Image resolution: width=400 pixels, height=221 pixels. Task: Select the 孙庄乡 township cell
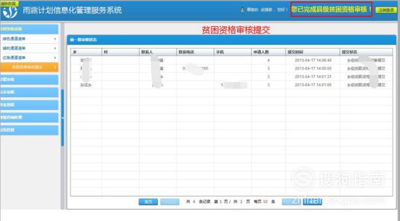[x=86, y=85]
